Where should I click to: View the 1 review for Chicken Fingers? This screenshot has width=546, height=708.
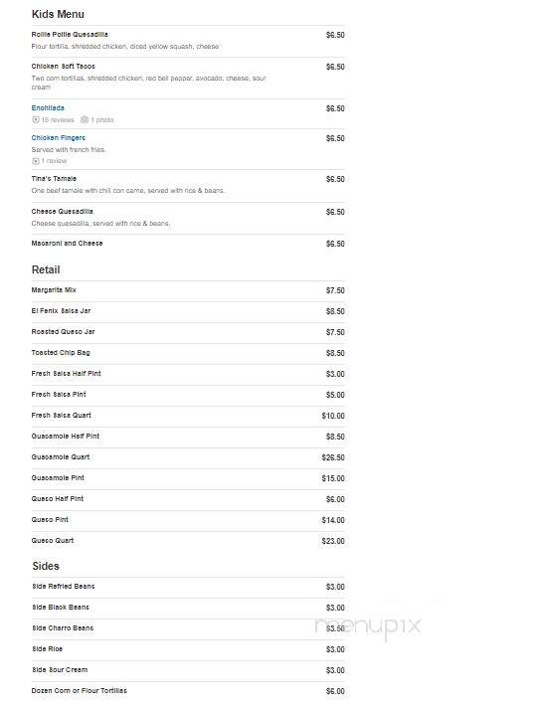pos(54,161)
